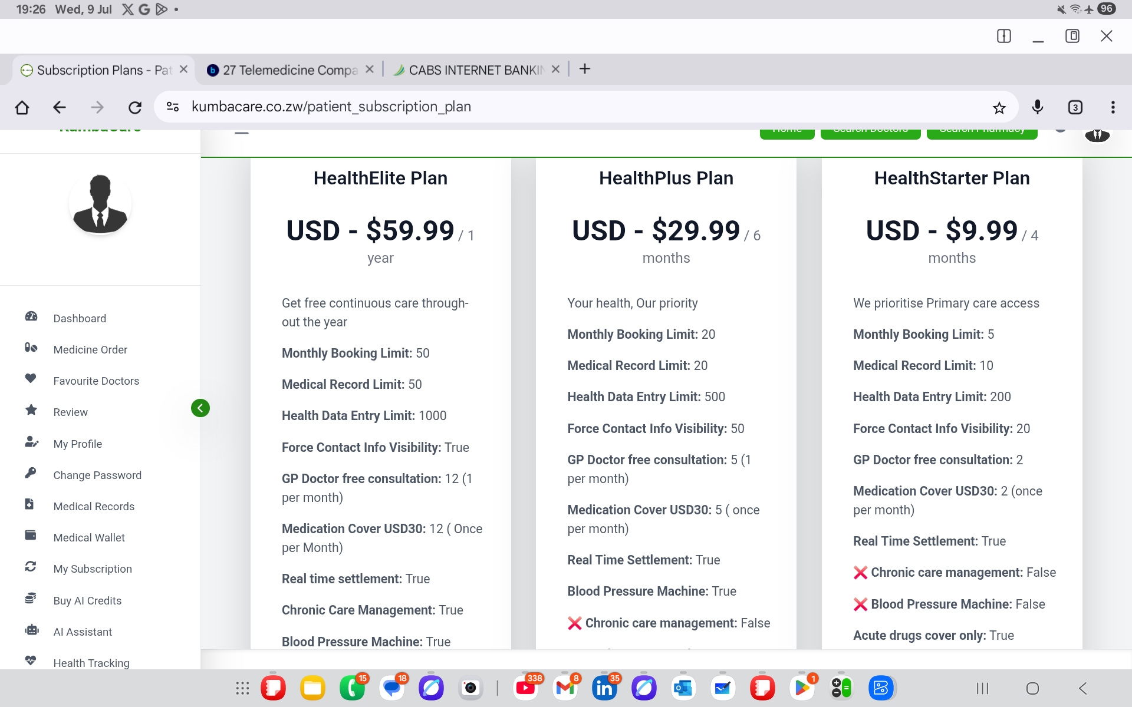Close the Subscription Plans tab
Screen dimensions: 1132x707
click(x=183, y=70)
